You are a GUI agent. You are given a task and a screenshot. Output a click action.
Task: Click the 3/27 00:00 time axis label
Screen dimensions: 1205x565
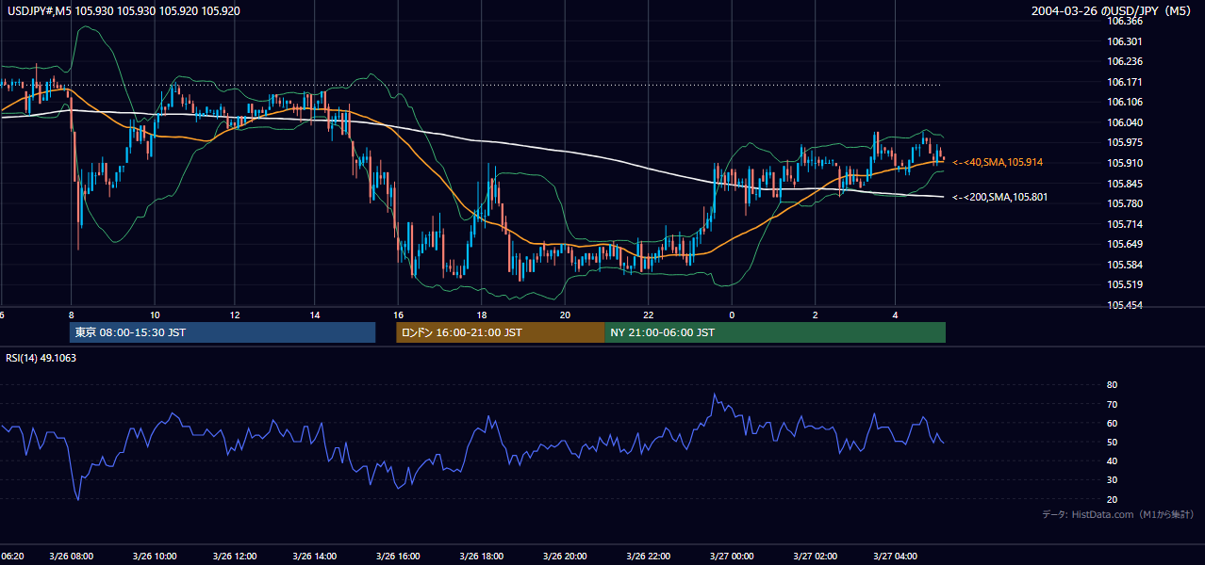tap(731, 556)
